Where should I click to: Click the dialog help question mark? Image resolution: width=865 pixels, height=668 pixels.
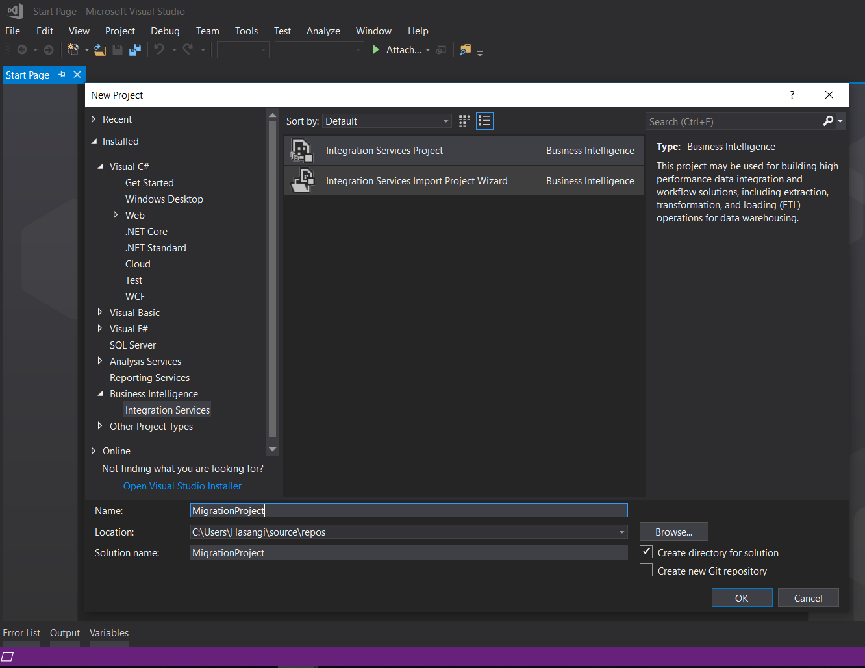792,95
